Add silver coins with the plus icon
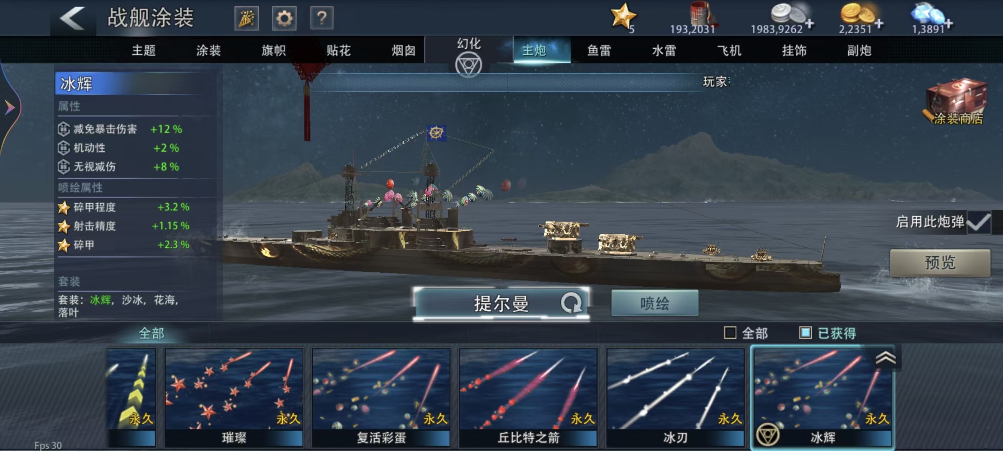The image size is (1003, 451). point(810,24)
